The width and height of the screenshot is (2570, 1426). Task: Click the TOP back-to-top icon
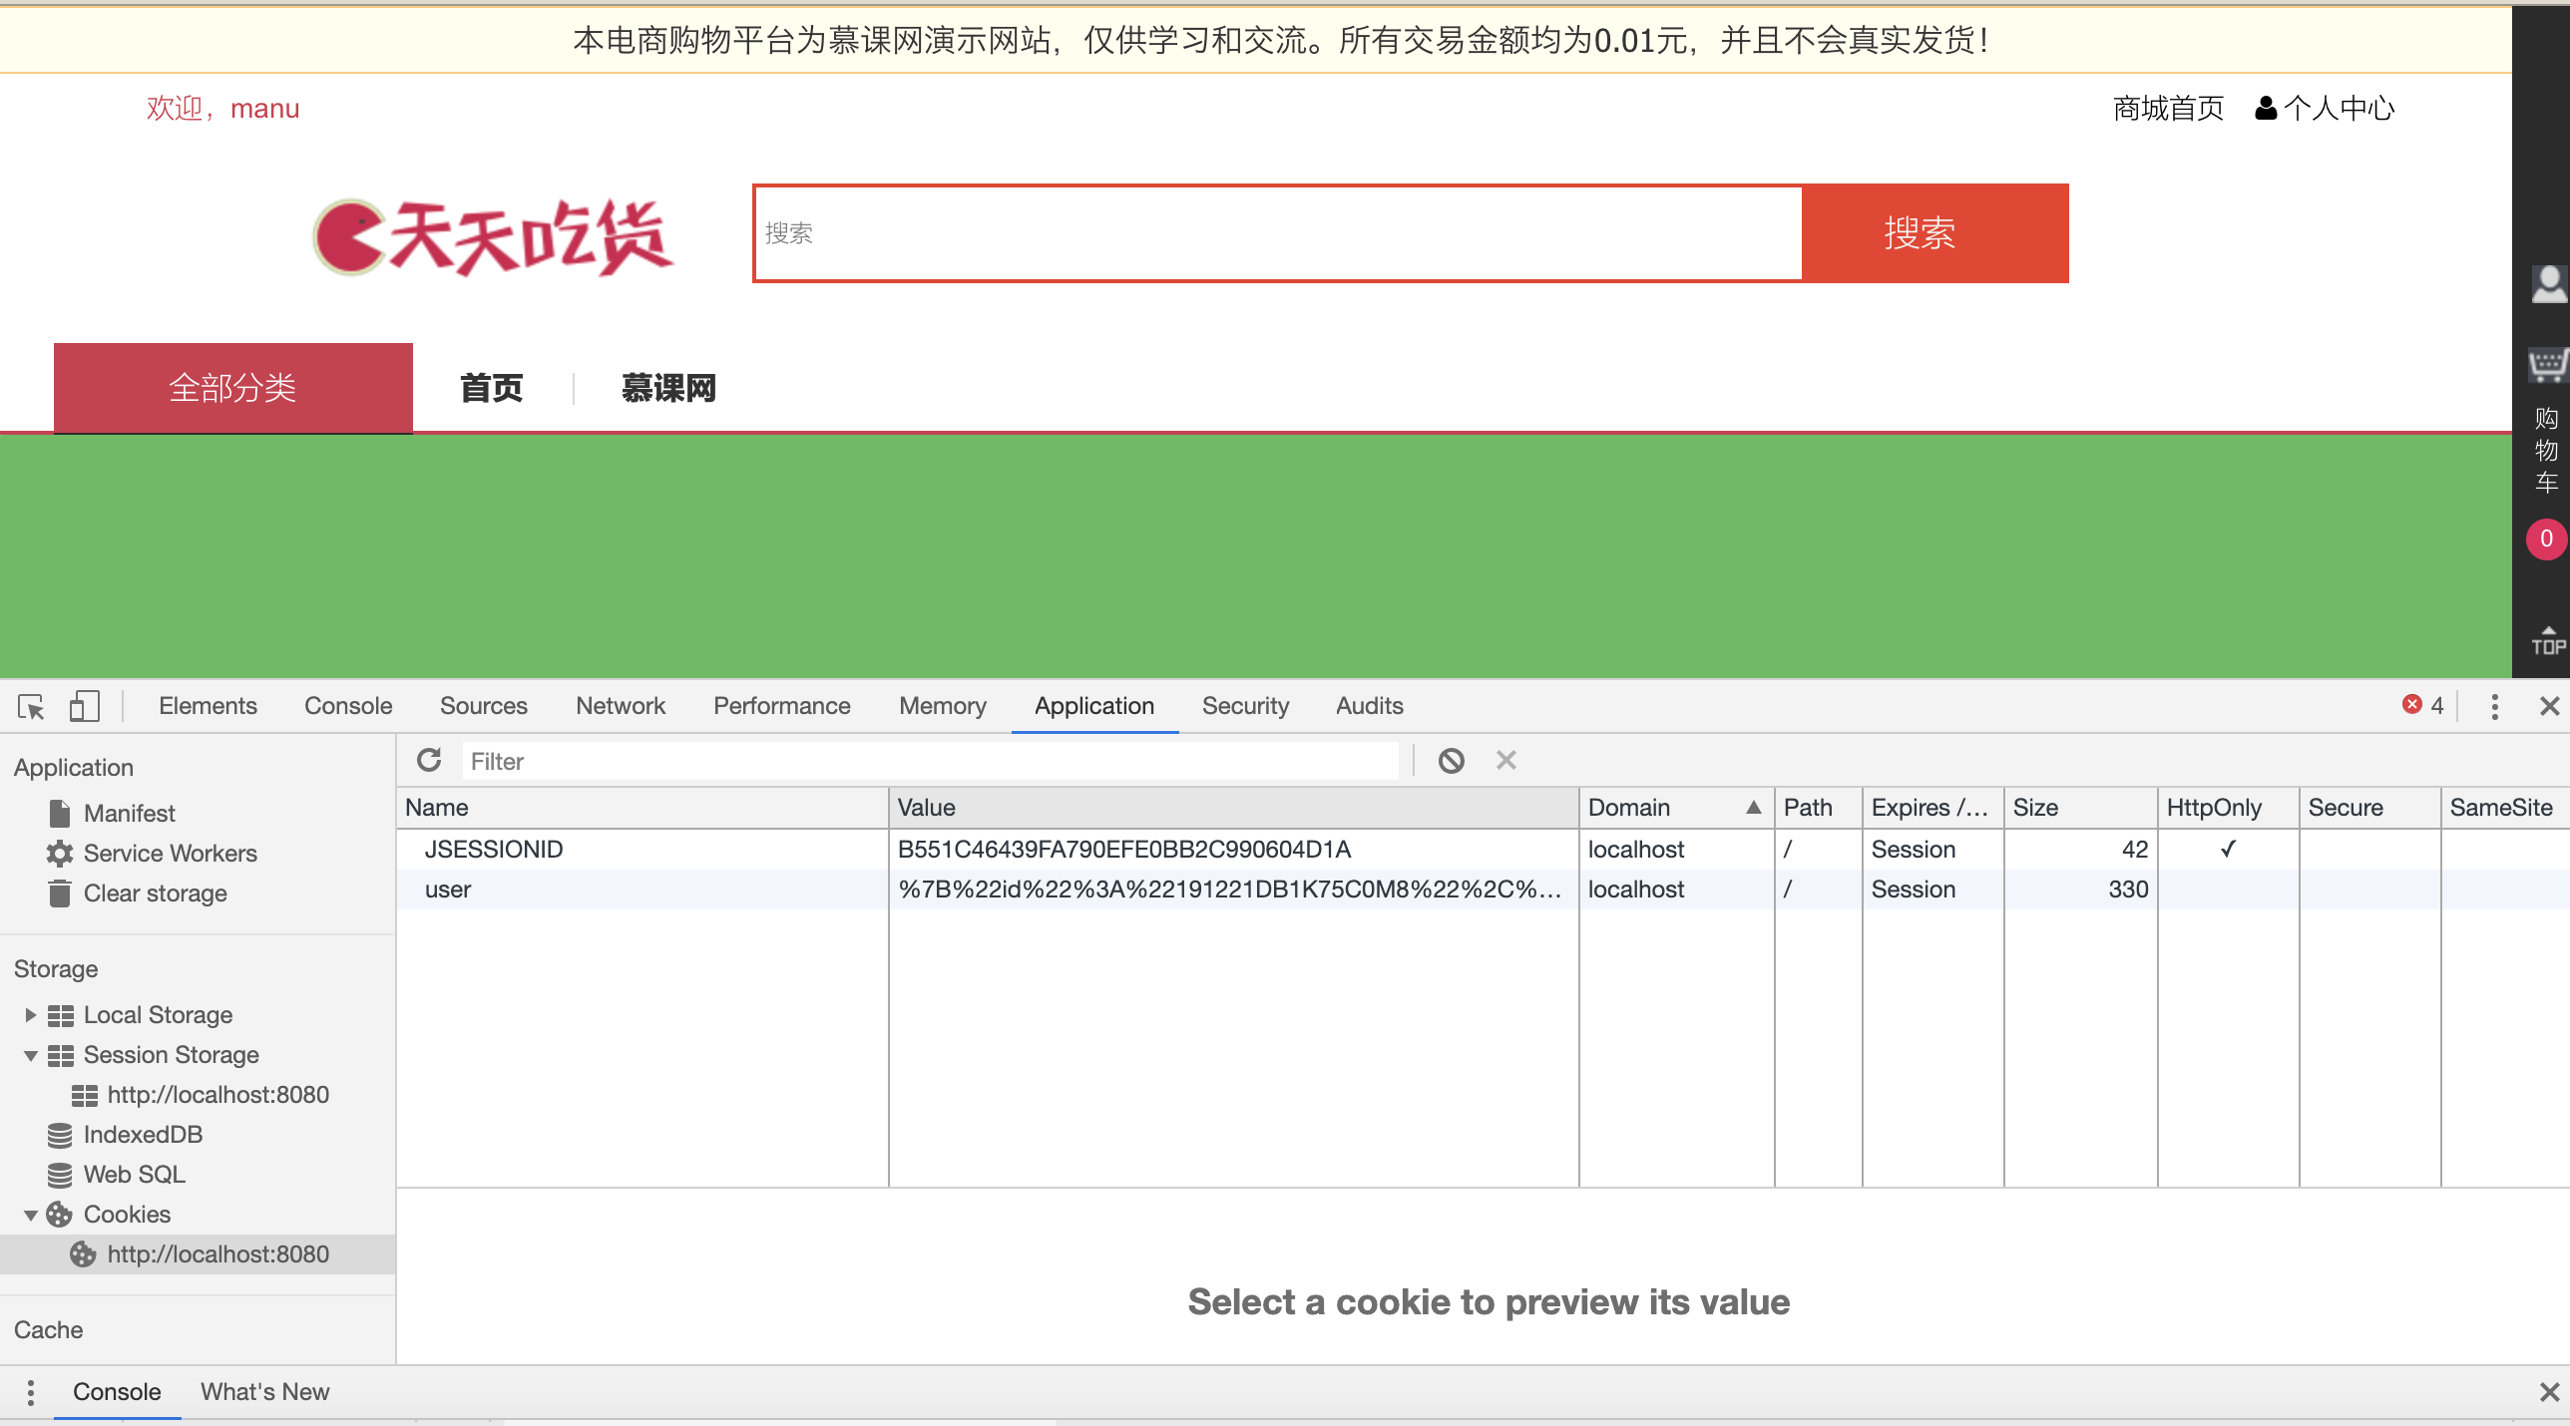[x=2547, y=640]
